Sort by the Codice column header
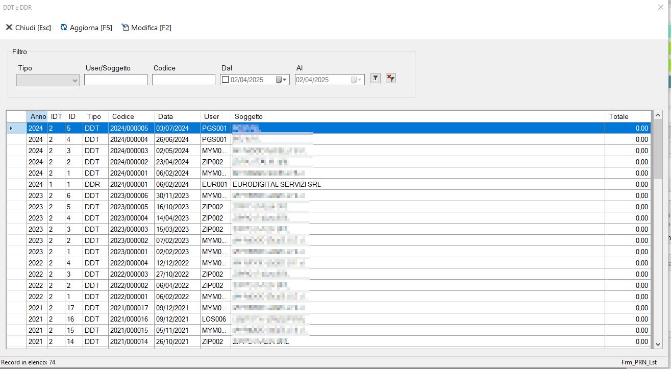This screenshot has width=671, height=369. tap(131, 116)
